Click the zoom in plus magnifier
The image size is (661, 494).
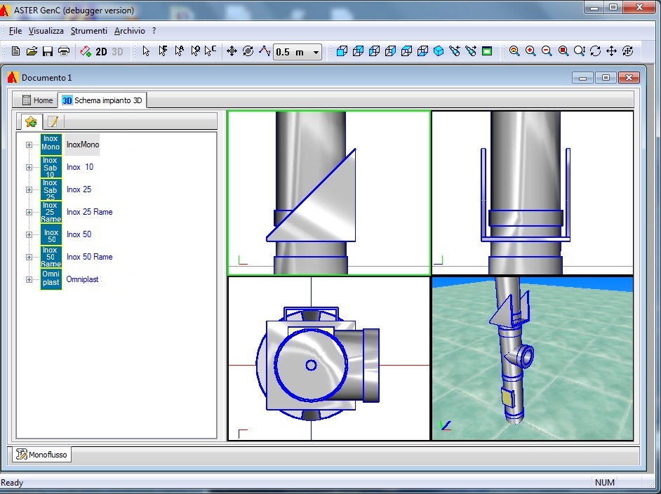coord(530,51)
